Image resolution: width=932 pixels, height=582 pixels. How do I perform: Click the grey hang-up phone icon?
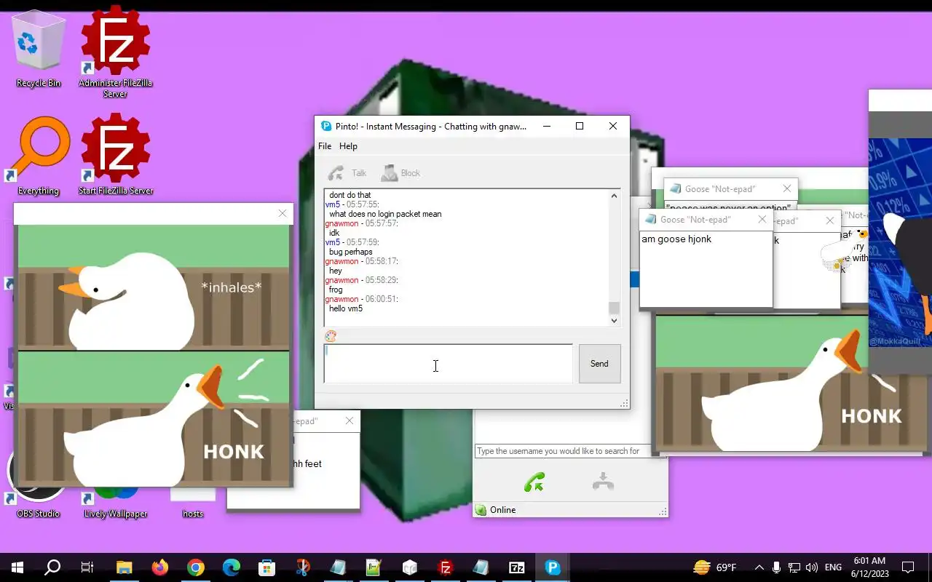point(603,482)
